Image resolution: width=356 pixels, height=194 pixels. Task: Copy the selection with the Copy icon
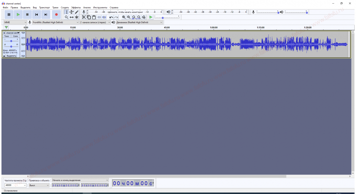(x=89, y=17)
